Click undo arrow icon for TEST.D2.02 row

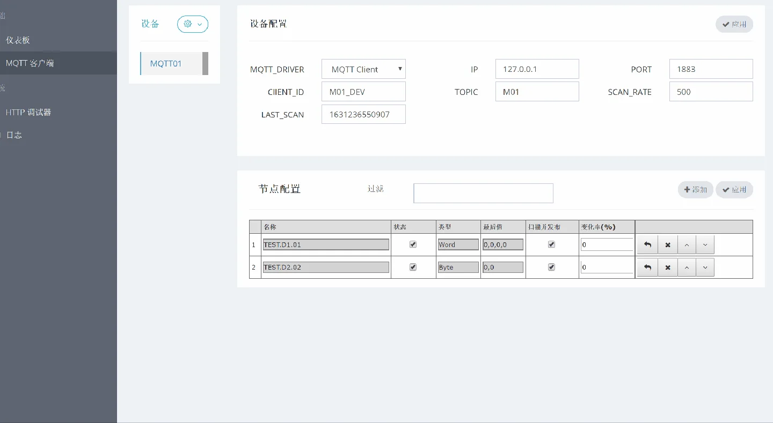coord(647,267)
